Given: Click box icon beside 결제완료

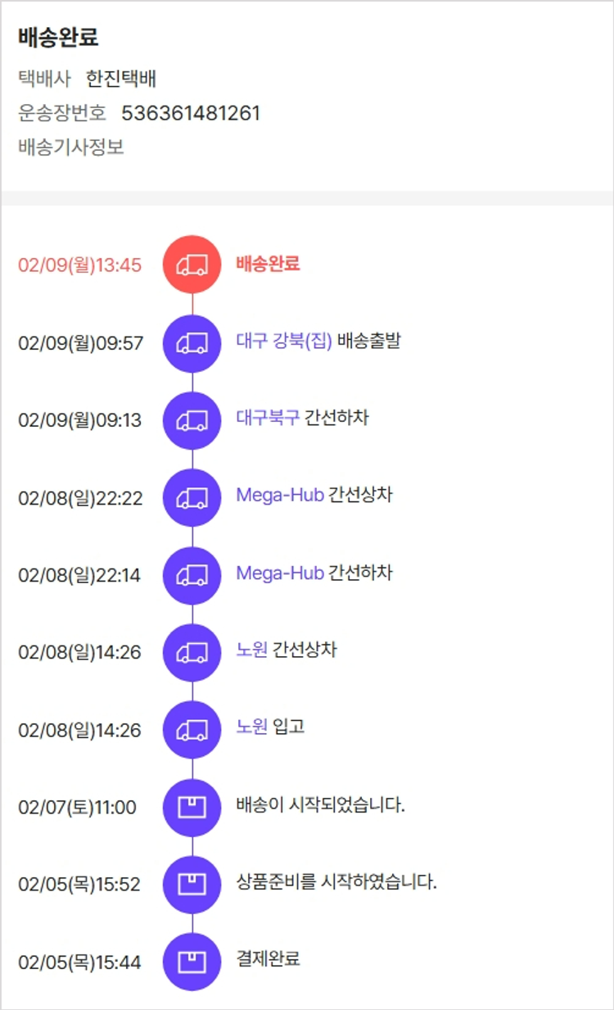Looking at the screenshot, I should click(x=192, y=962).
